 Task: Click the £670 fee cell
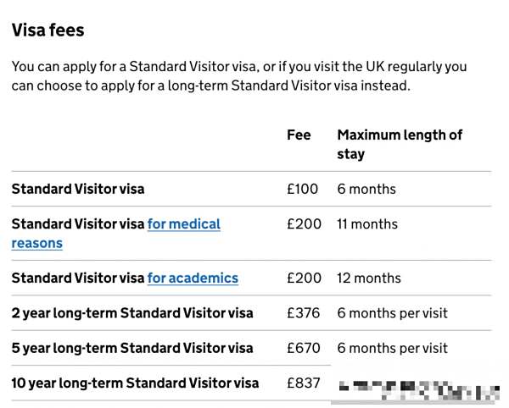coord(303,348)
